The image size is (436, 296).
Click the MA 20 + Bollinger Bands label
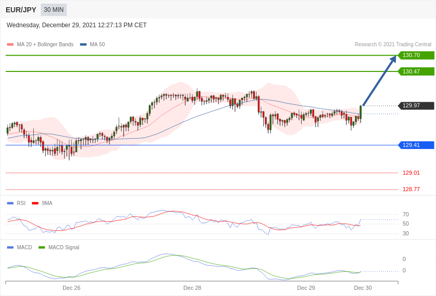pyautogui.click(x=45, y=44)
